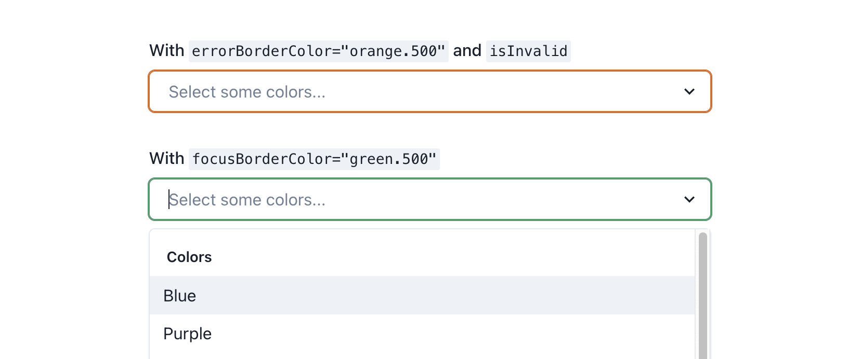This screenshot has width=860, height=359.
Task: Click the text cursor in green select
Action: tap(169, 199)
